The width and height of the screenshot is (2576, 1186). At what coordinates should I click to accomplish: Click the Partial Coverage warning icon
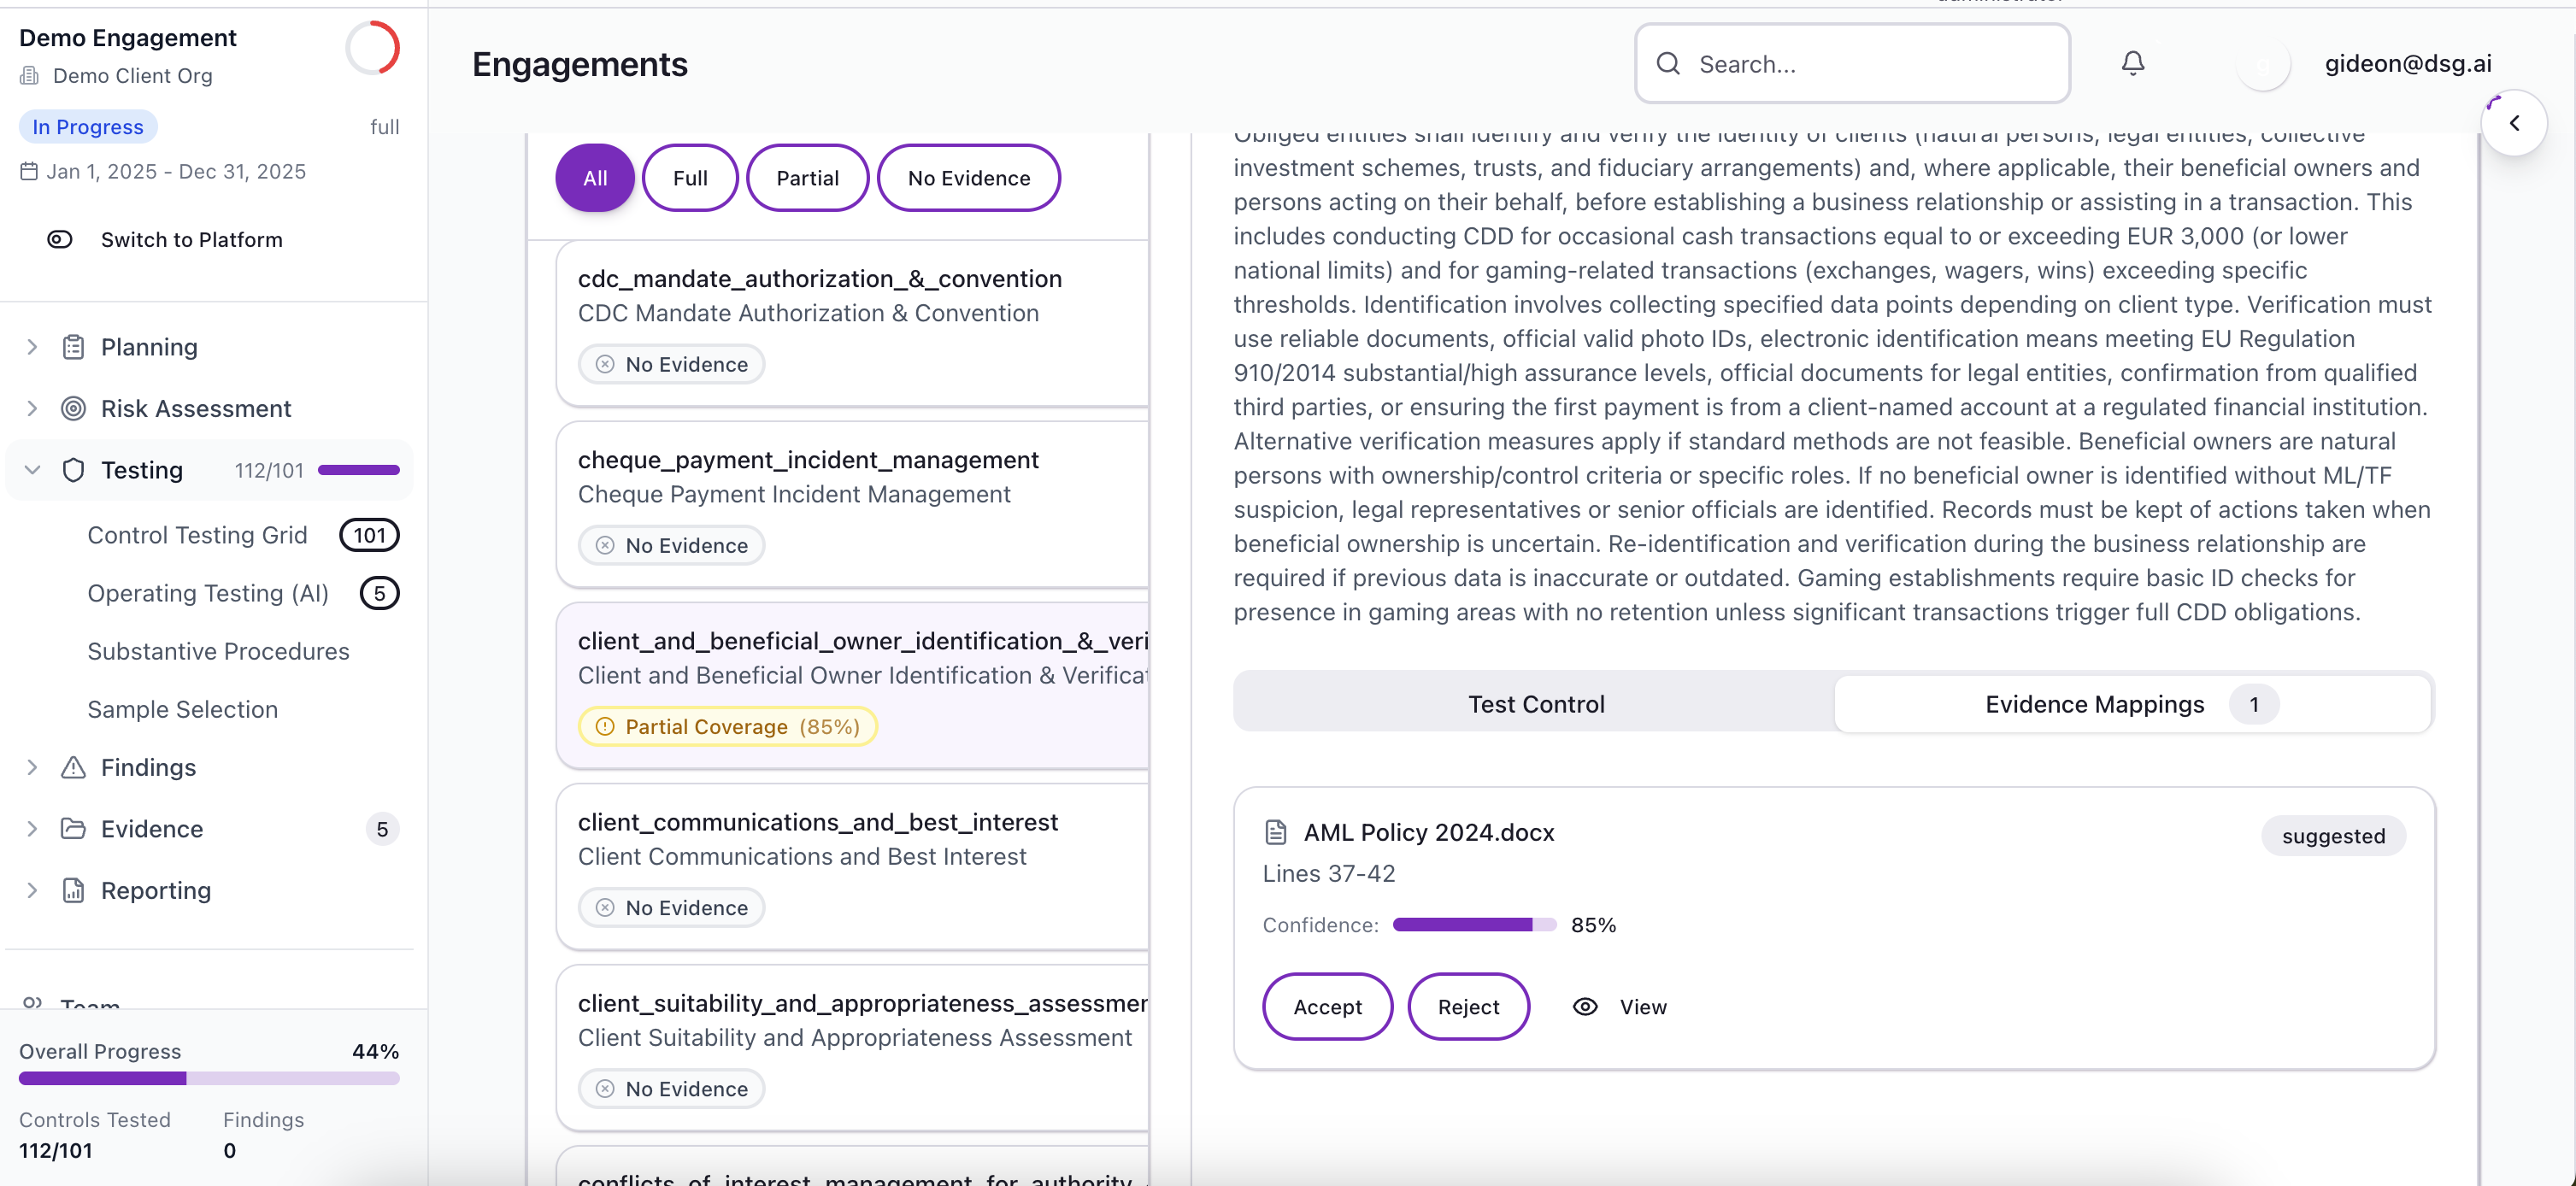[x=605, y=727]
